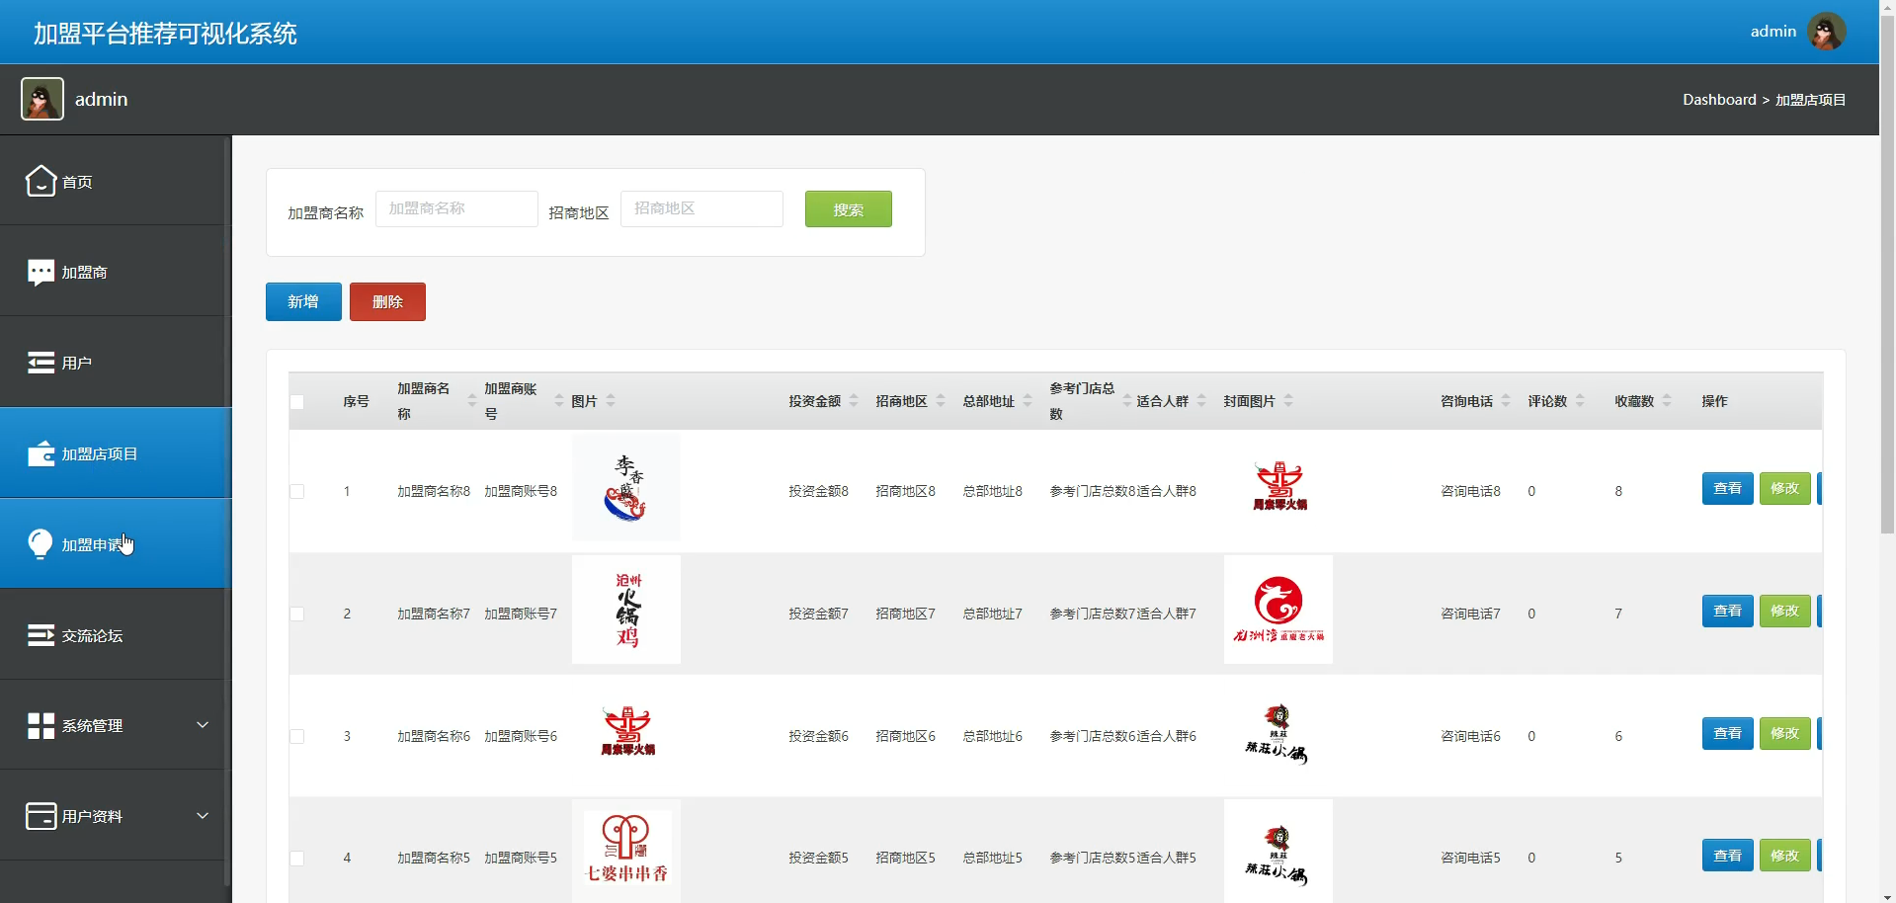Open cover image in 加盟商名称7 row
The width and height of the screenshot is (1896, 903).
pos(1278,610)
